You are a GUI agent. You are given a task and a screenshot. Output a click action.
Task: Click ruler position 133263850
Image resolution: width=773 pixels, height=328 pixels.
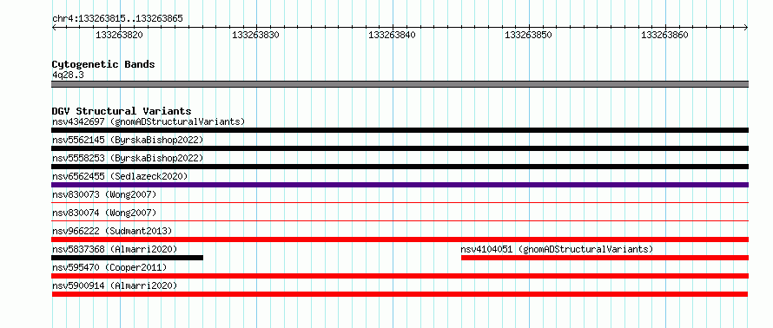tap(528, 35)
